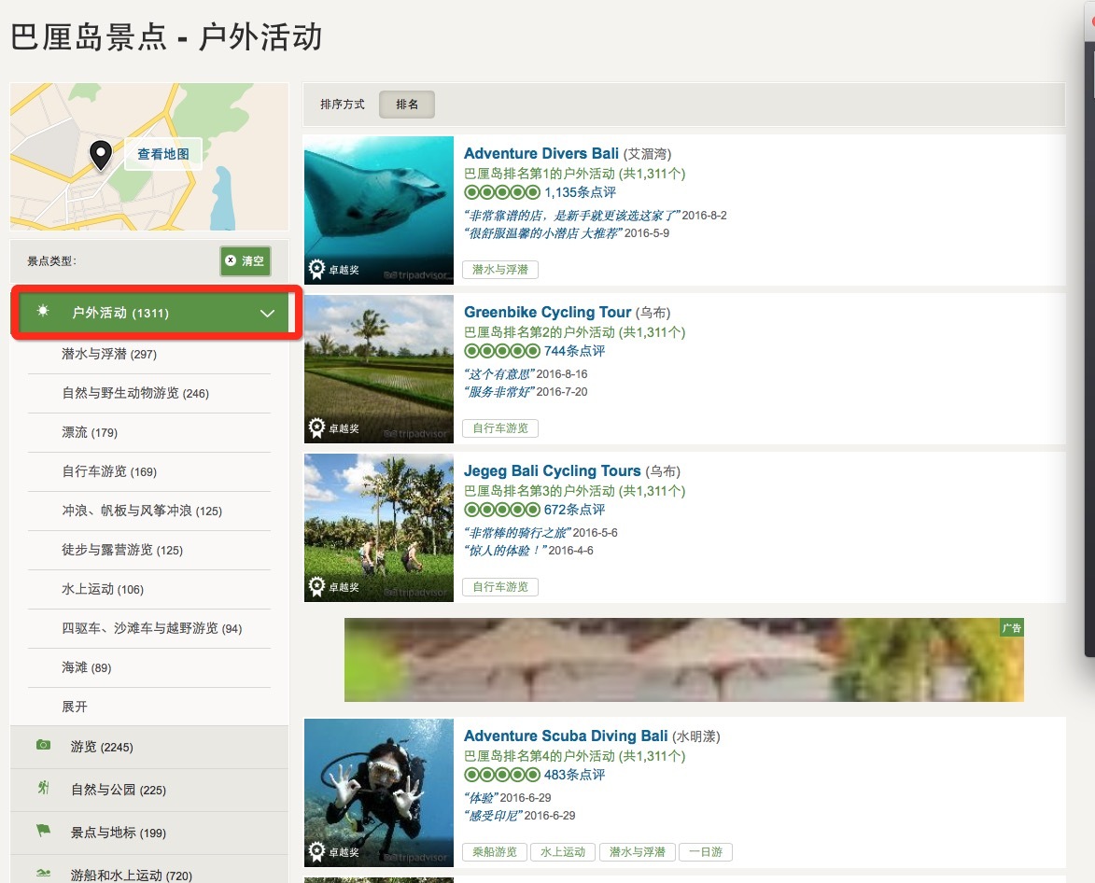View the 744条点评 reviews link

point(575,350)
